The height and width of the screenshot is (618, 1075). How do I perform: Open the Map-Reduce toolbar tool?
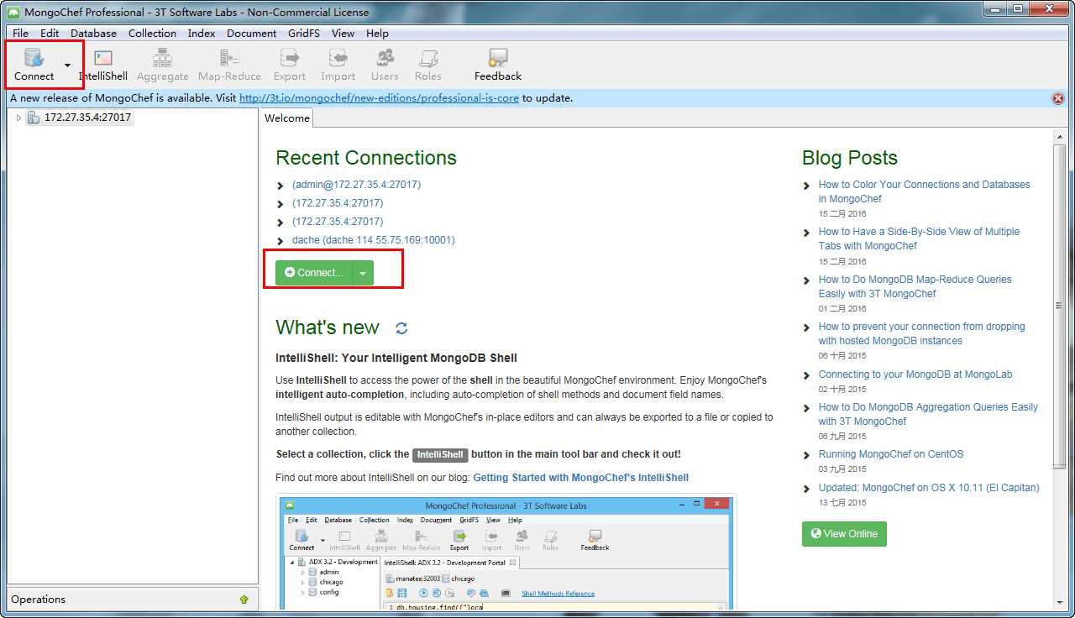click(x=229, y=65)
